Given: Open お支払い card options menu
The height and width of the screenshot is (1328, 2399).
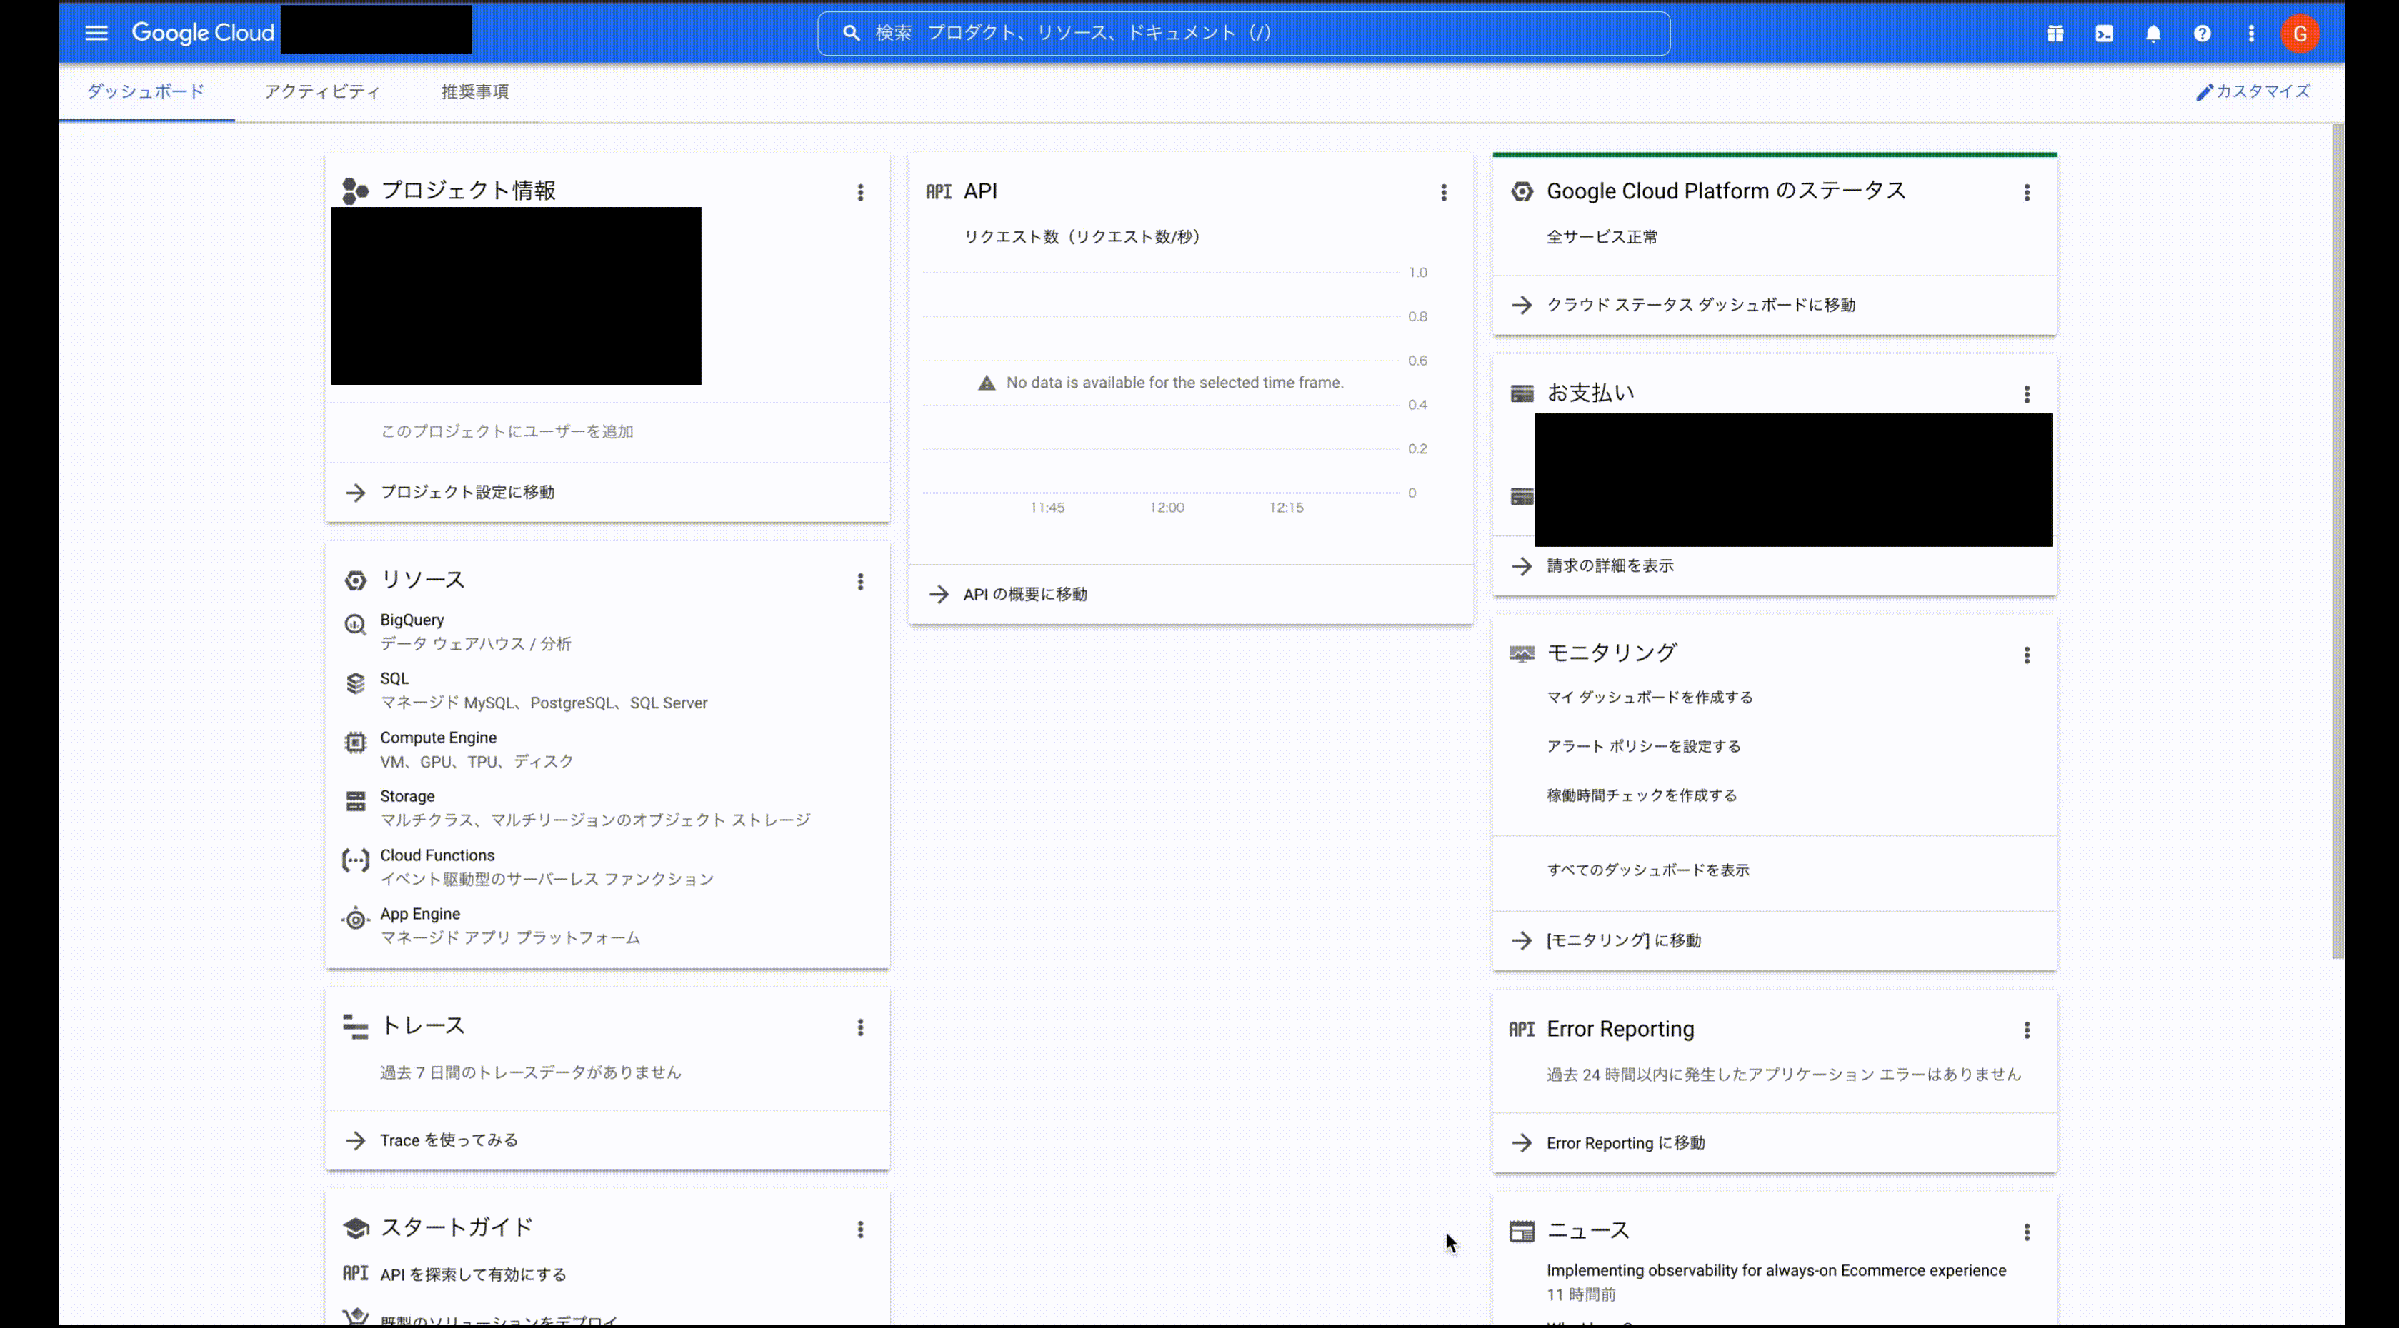Looking at the screenshot, I should pos(2027,395).
